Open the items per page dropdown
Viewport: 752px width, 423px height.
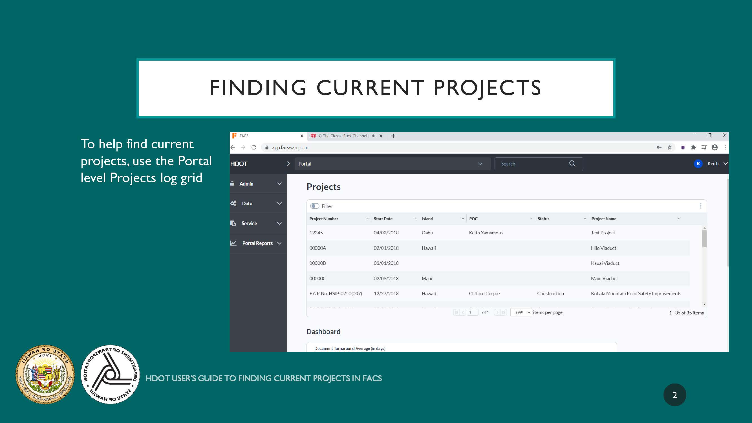[x=521, y=312]
